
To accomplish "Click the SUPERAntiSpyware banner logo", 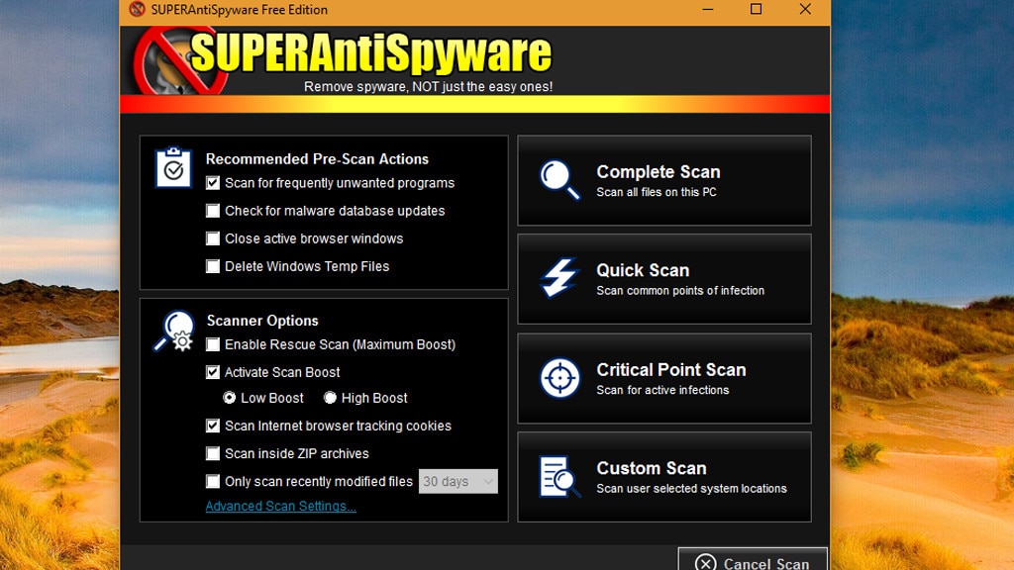I will [x=343, y=59].
